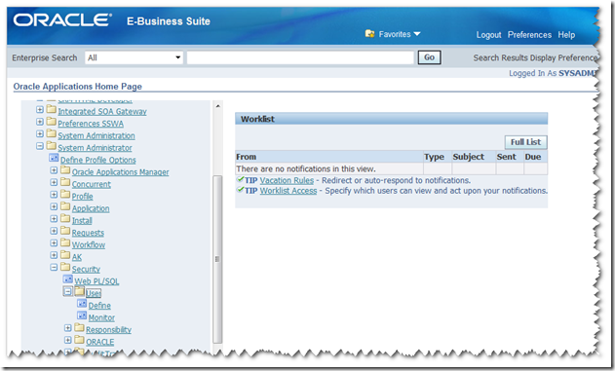This screenshot has height=371, width=615.
Task: Open the Web PL/SQL link
Action: [96, 281]
